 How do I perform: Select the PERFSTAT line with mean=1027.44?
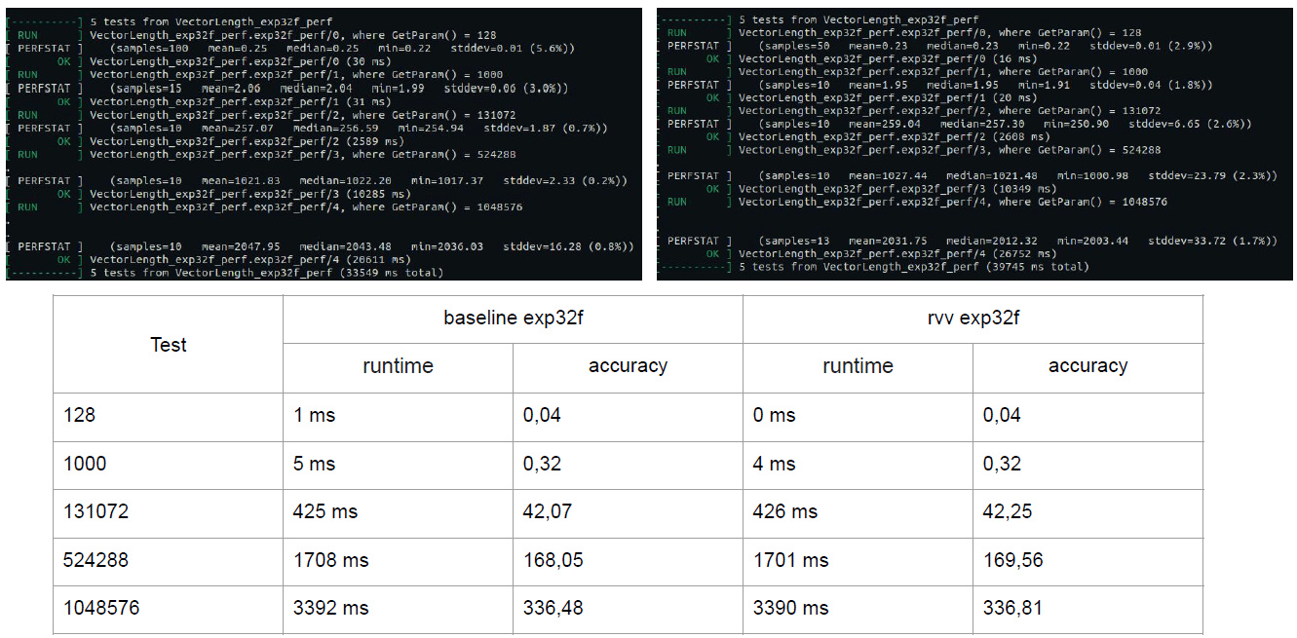(968, 176)
